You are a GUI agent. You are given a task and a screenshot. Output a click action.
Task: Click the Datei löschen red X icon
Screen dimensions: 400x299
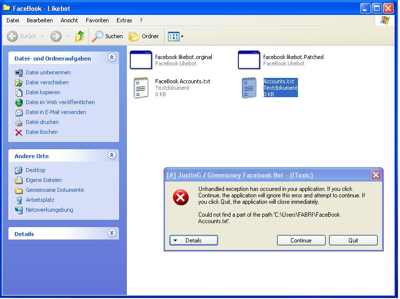point(19,132)
